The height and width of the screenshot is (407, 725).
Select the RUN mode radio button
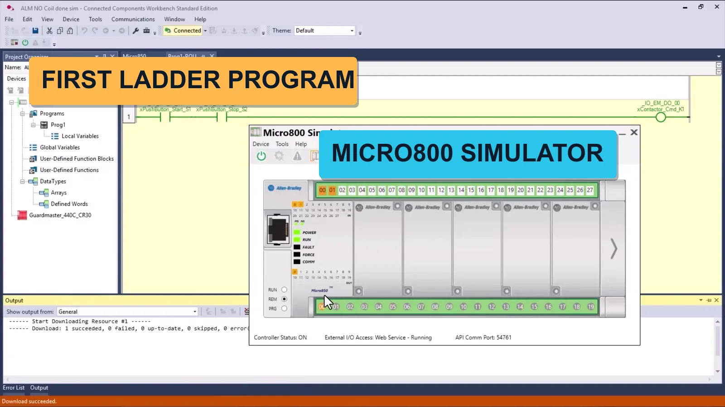coord(284,289)
